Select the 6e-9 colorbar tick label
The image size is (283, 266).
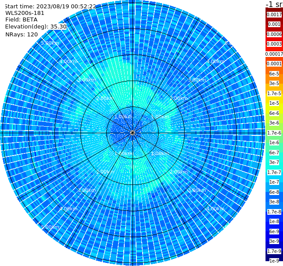[x=274, y=231]
